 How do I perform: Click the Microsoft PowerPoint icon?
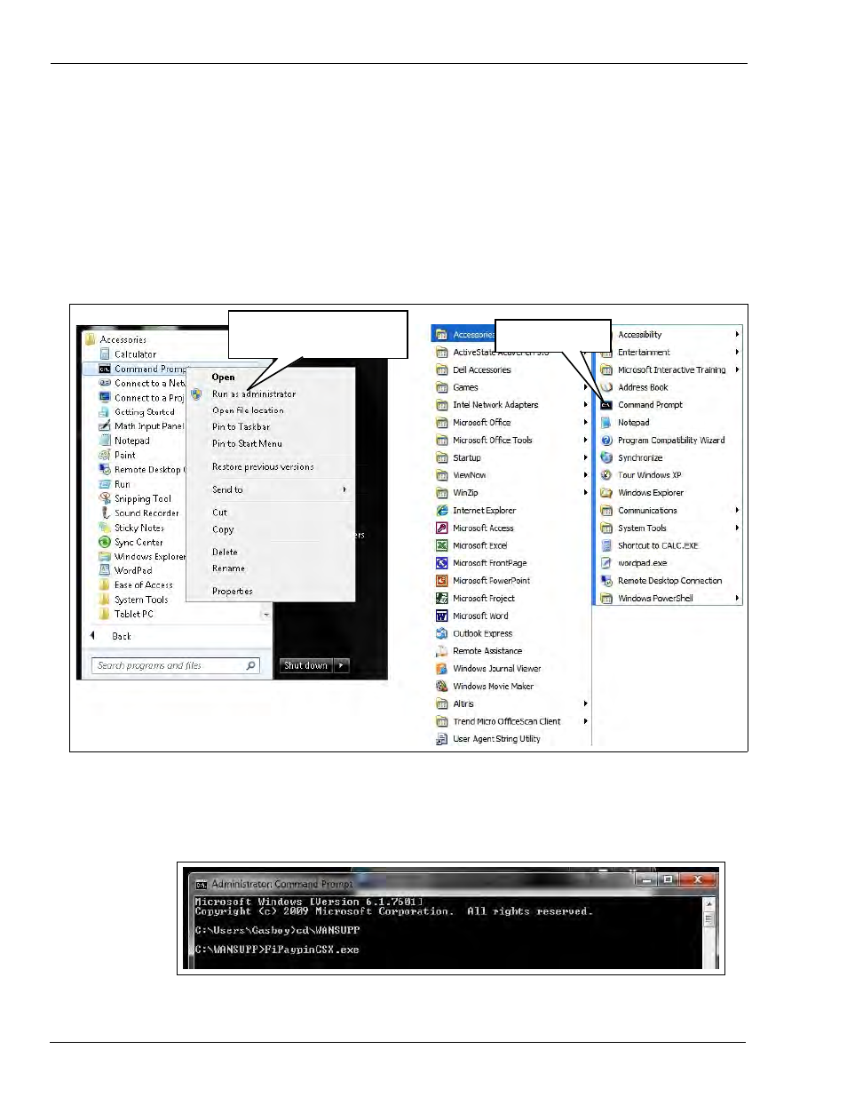441,581
